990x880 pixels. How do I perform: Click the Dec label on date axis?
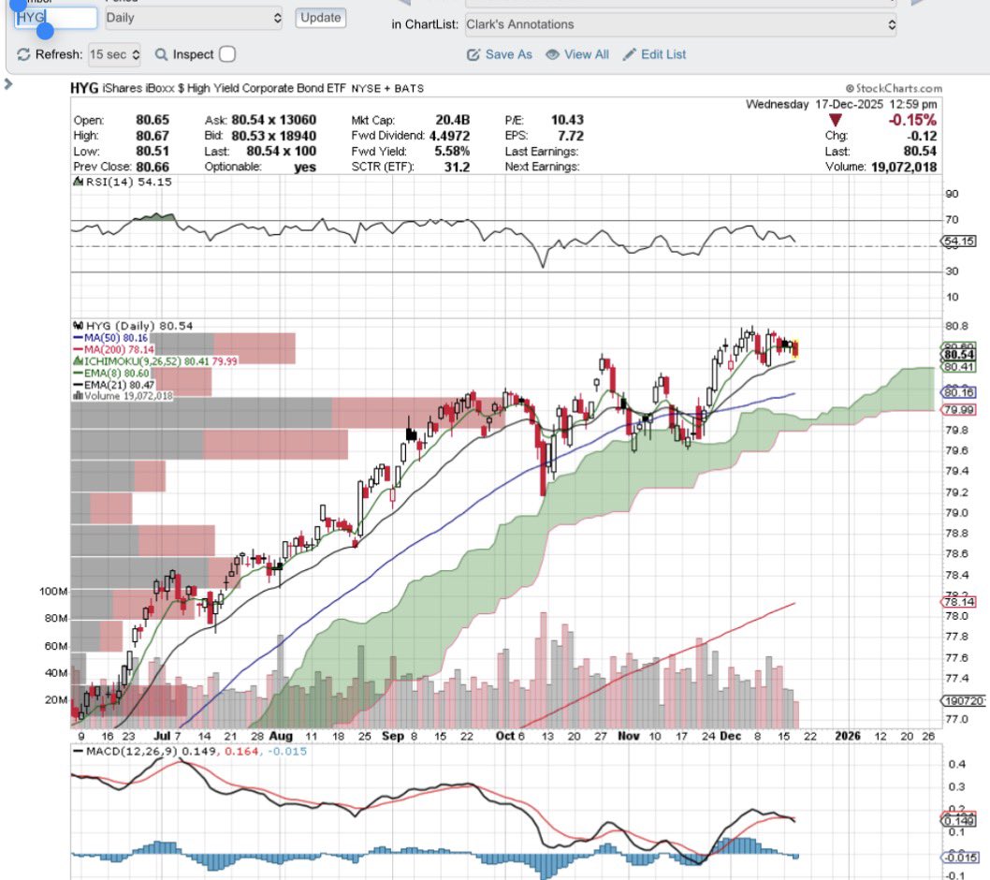(x=731, y=736)
